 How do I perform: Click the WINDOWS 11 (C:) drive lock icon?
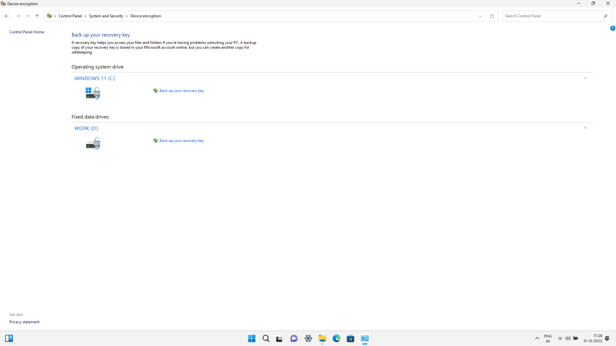(93, 93)
